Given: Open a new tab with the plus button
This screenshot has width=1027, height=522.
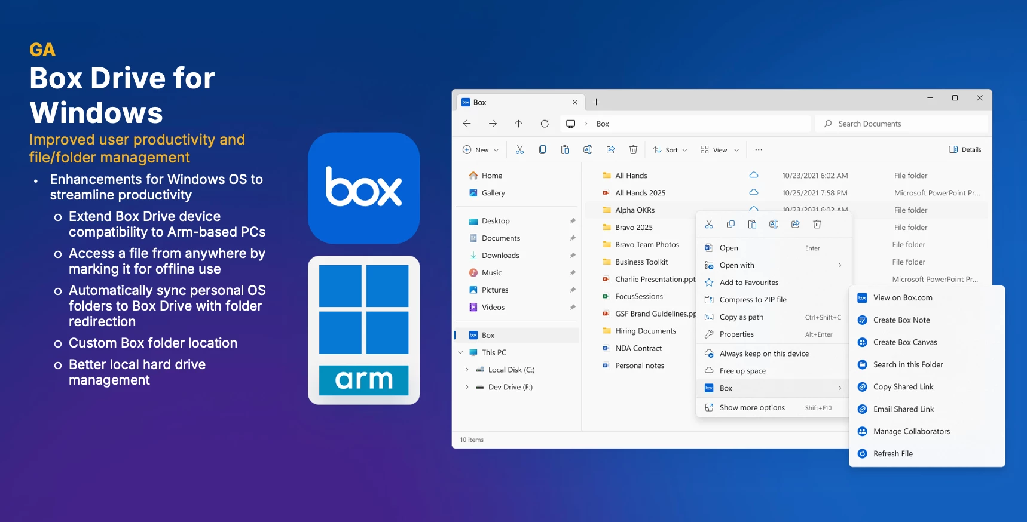Looking at the screenshot, I should pyautogui.click(x=596, y=102).
